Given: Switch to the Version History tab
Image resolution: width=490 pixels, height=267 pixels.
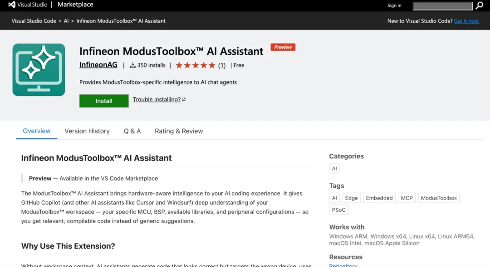Looking at the screenshot, I should pyautogui.click(x=87, y=131).
